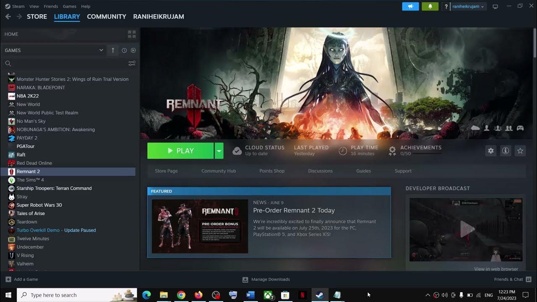
Task: Open the Friends menu
Action: point(51,6)
